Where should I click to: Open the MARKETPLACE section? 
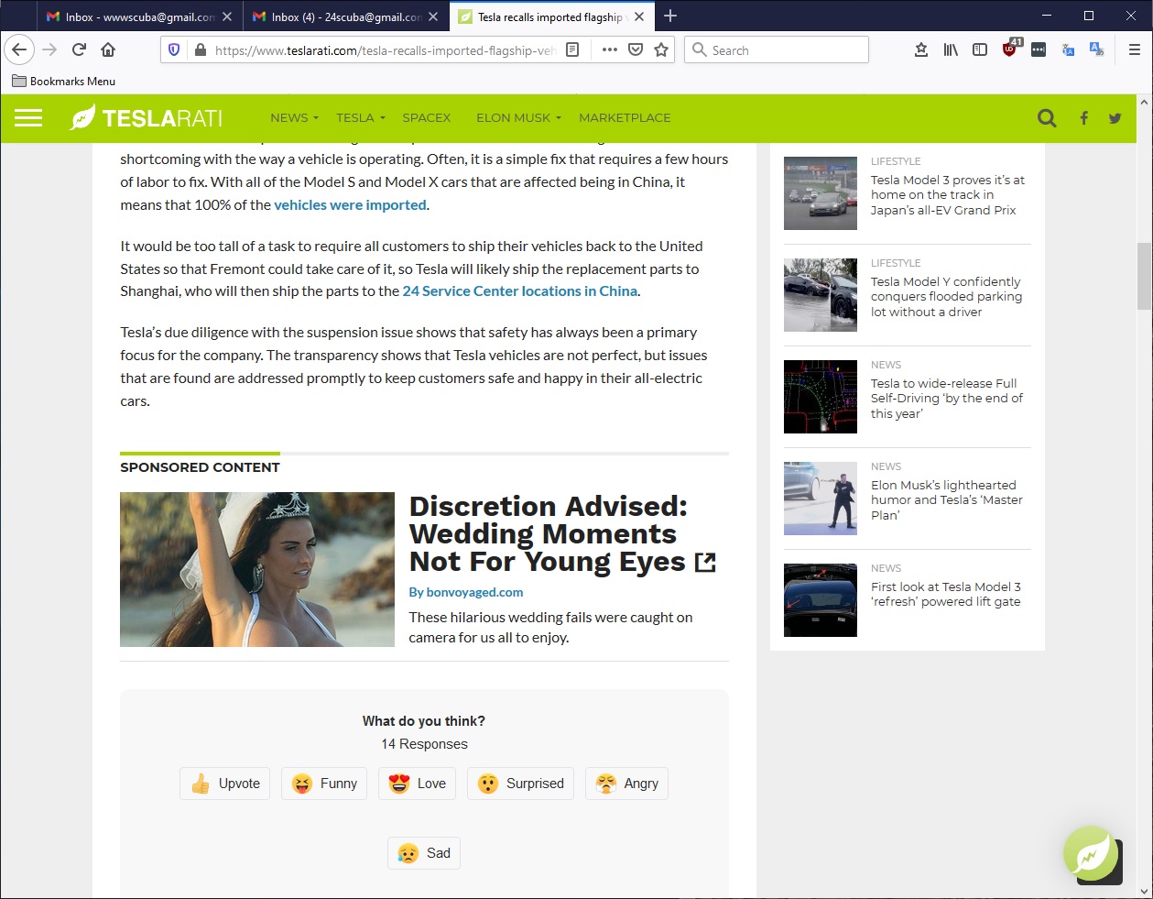[x=625, y=117]
